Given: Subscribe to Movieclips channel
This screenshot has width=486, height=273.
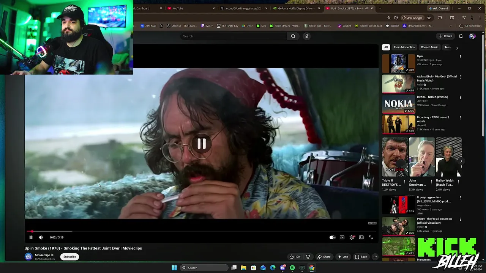Looking at the screenshot, I should (69, 257).
